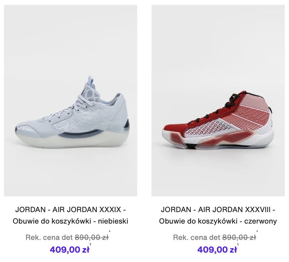Click the asterisk footnote beside XXXIX old price
This screenshot has width=289, height=262.
pos(110,231)
